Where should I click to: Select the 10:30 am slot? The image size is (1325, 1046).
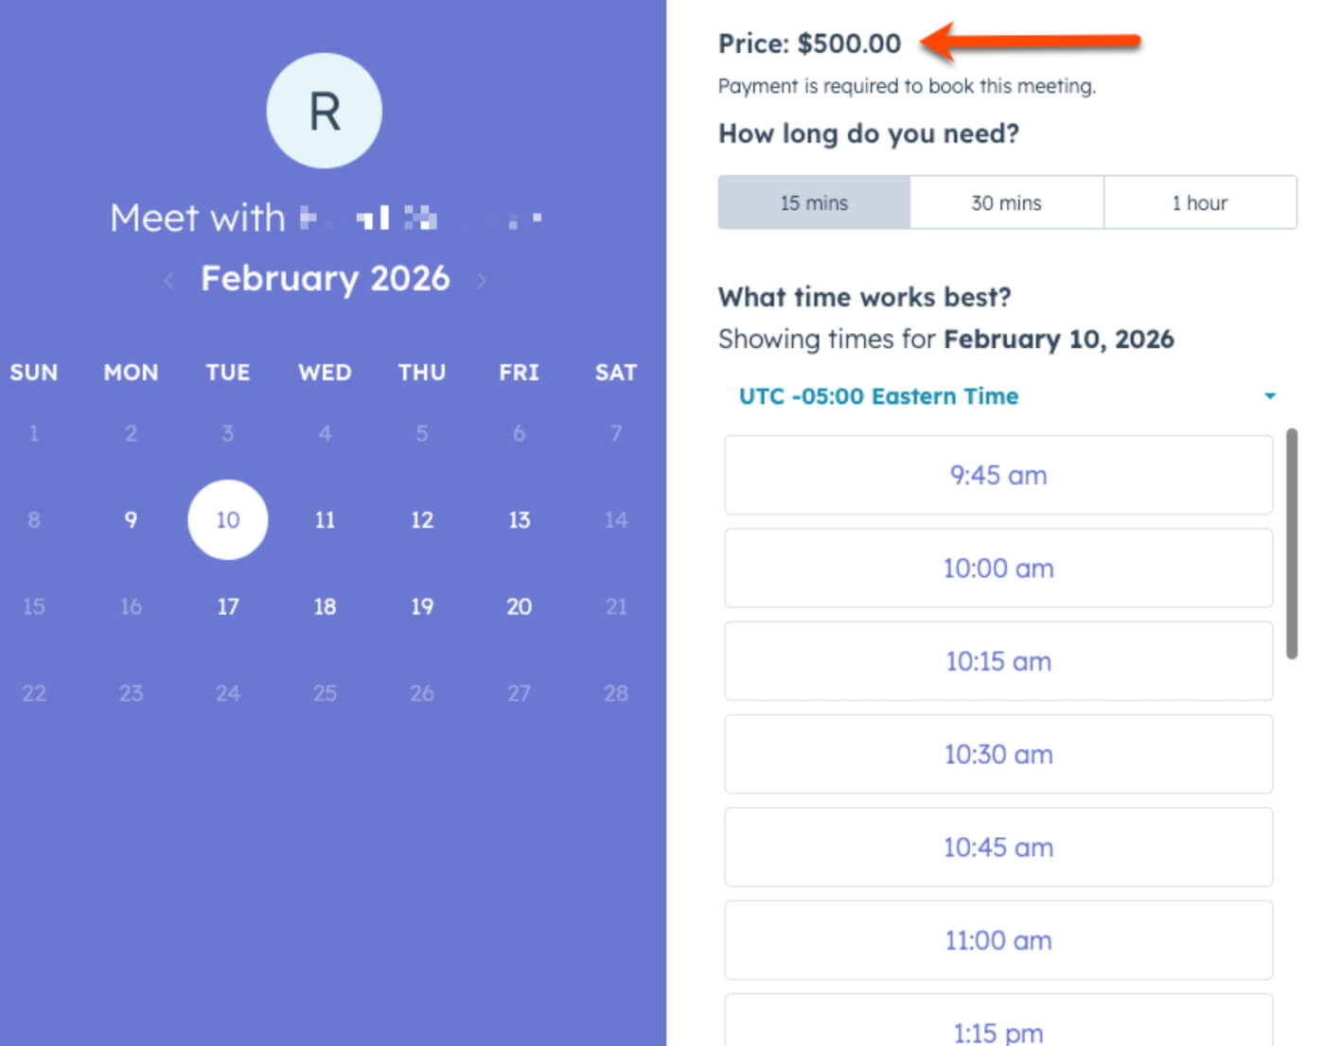pyautogui.click(x=998, y=755)
